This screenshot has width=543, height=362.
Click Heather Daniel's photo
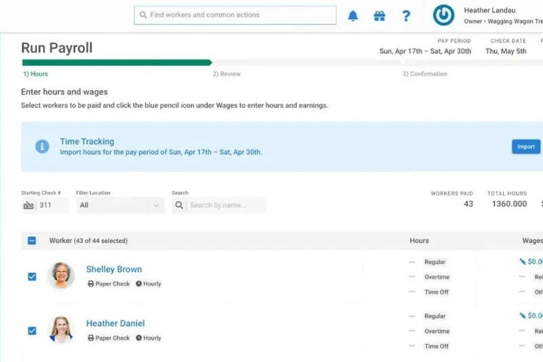[61, 329]
